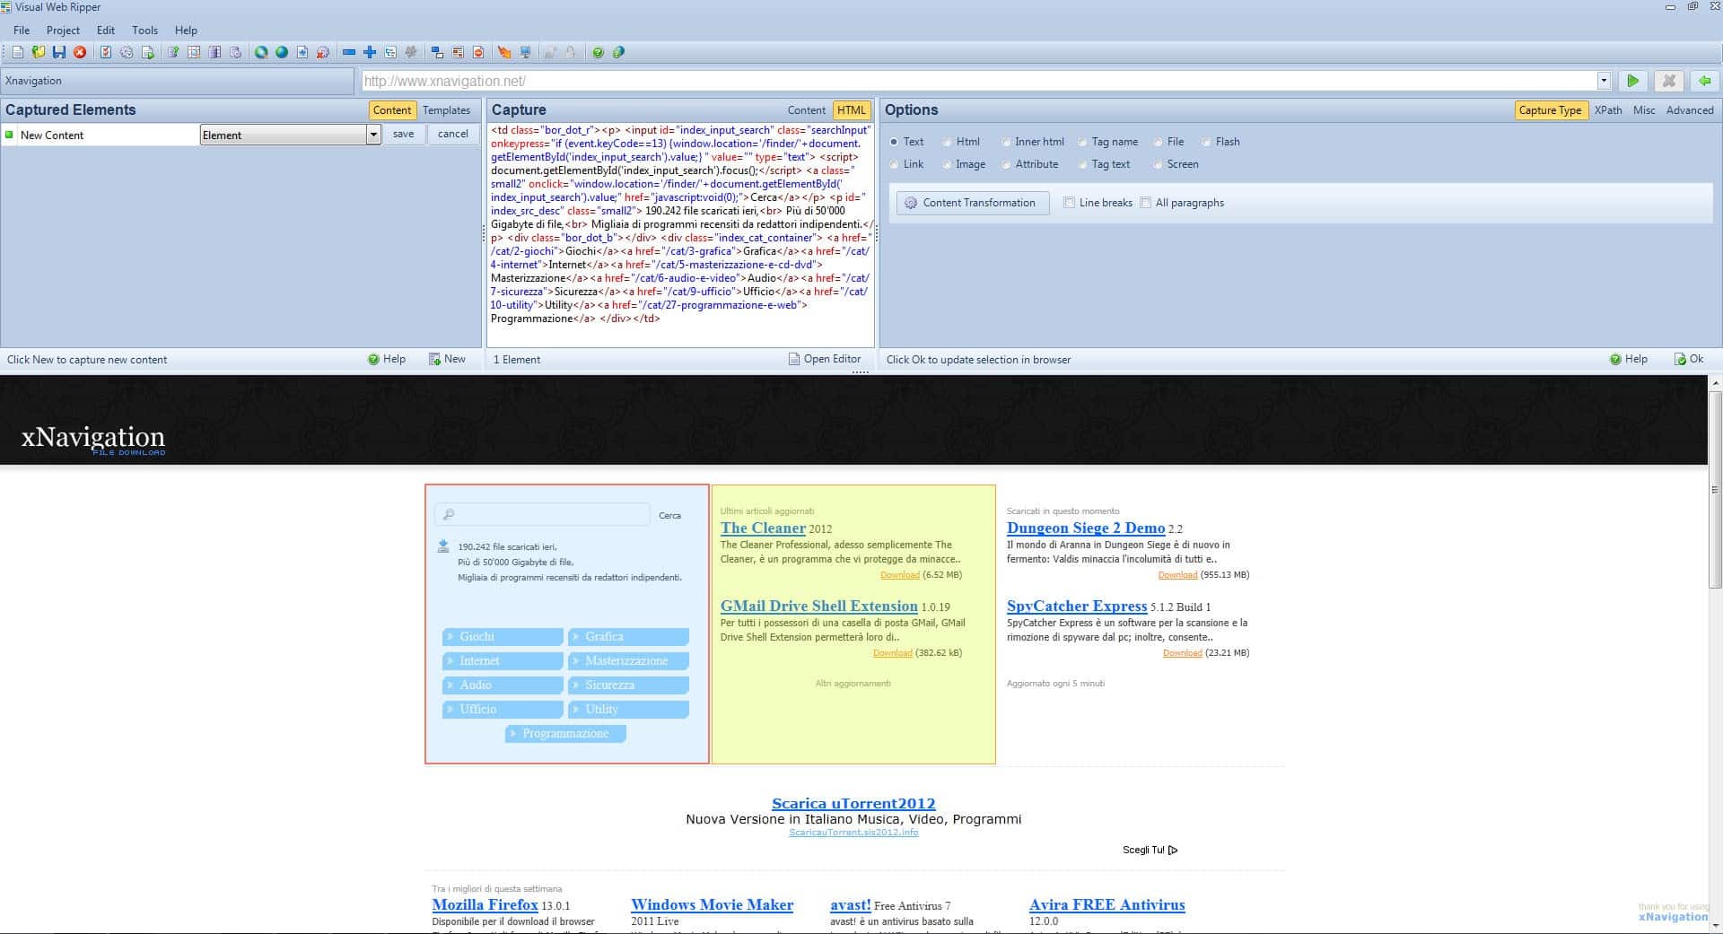Image resolution: width=1723 pixels, height=934 pixels.
Task: Click the cancel button for New Content
Action: click(x=453, y=134)
